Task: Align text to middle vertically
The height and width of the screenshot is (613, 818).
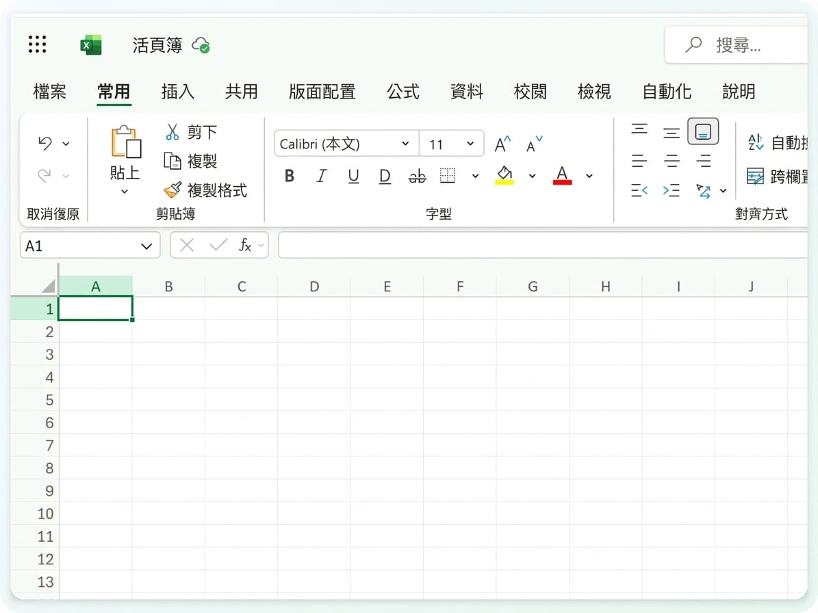Action: coord(672,133)
